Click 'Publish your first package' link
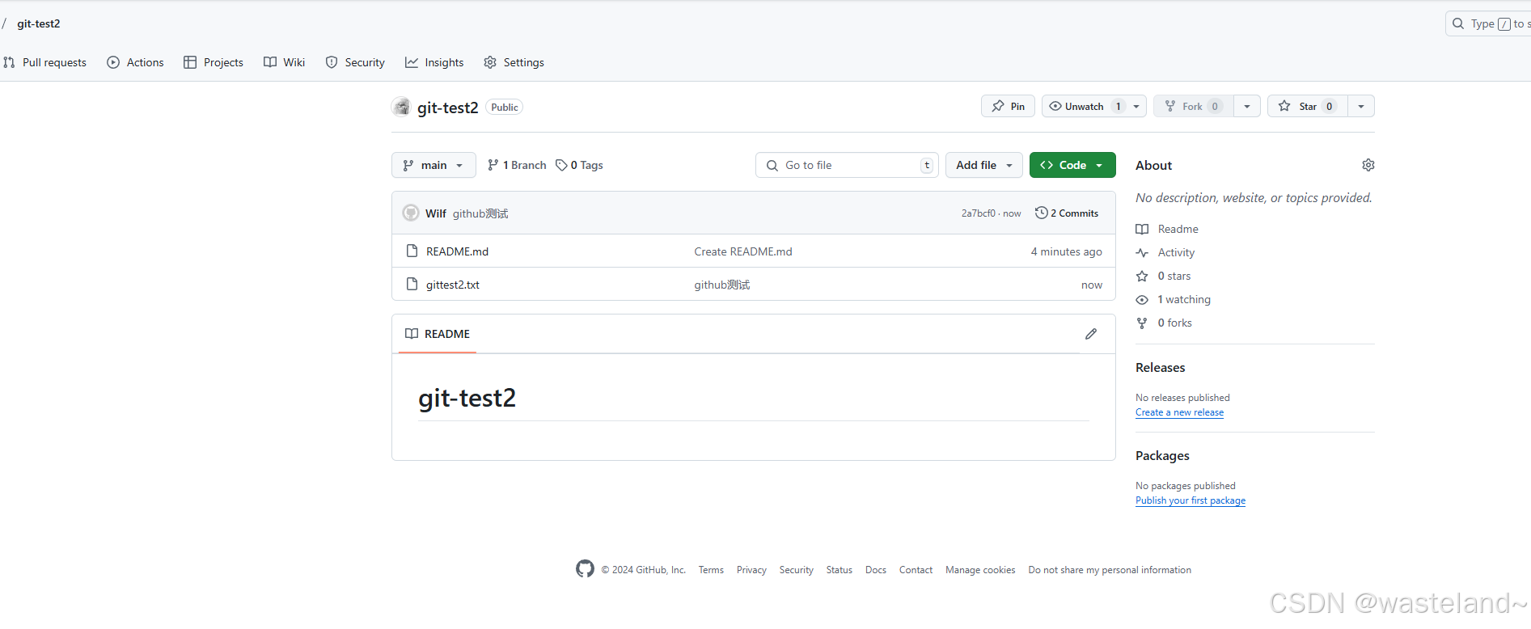The height and width of the screenshot is (629, 1531). pos(1191,500)
